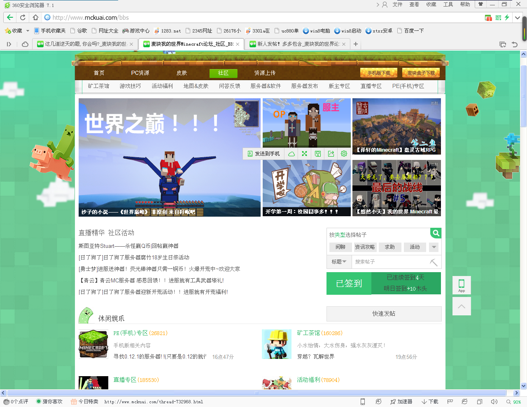Click the vertical page scrollbar thumb
This screenshot has width=527, height=407.
pos(524,96)
